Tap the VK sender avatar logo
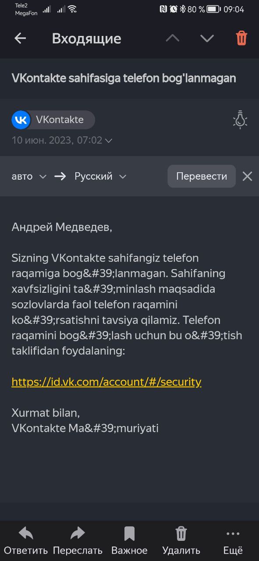The width and height of the screenshot is (259, 561). pos(21,120)
